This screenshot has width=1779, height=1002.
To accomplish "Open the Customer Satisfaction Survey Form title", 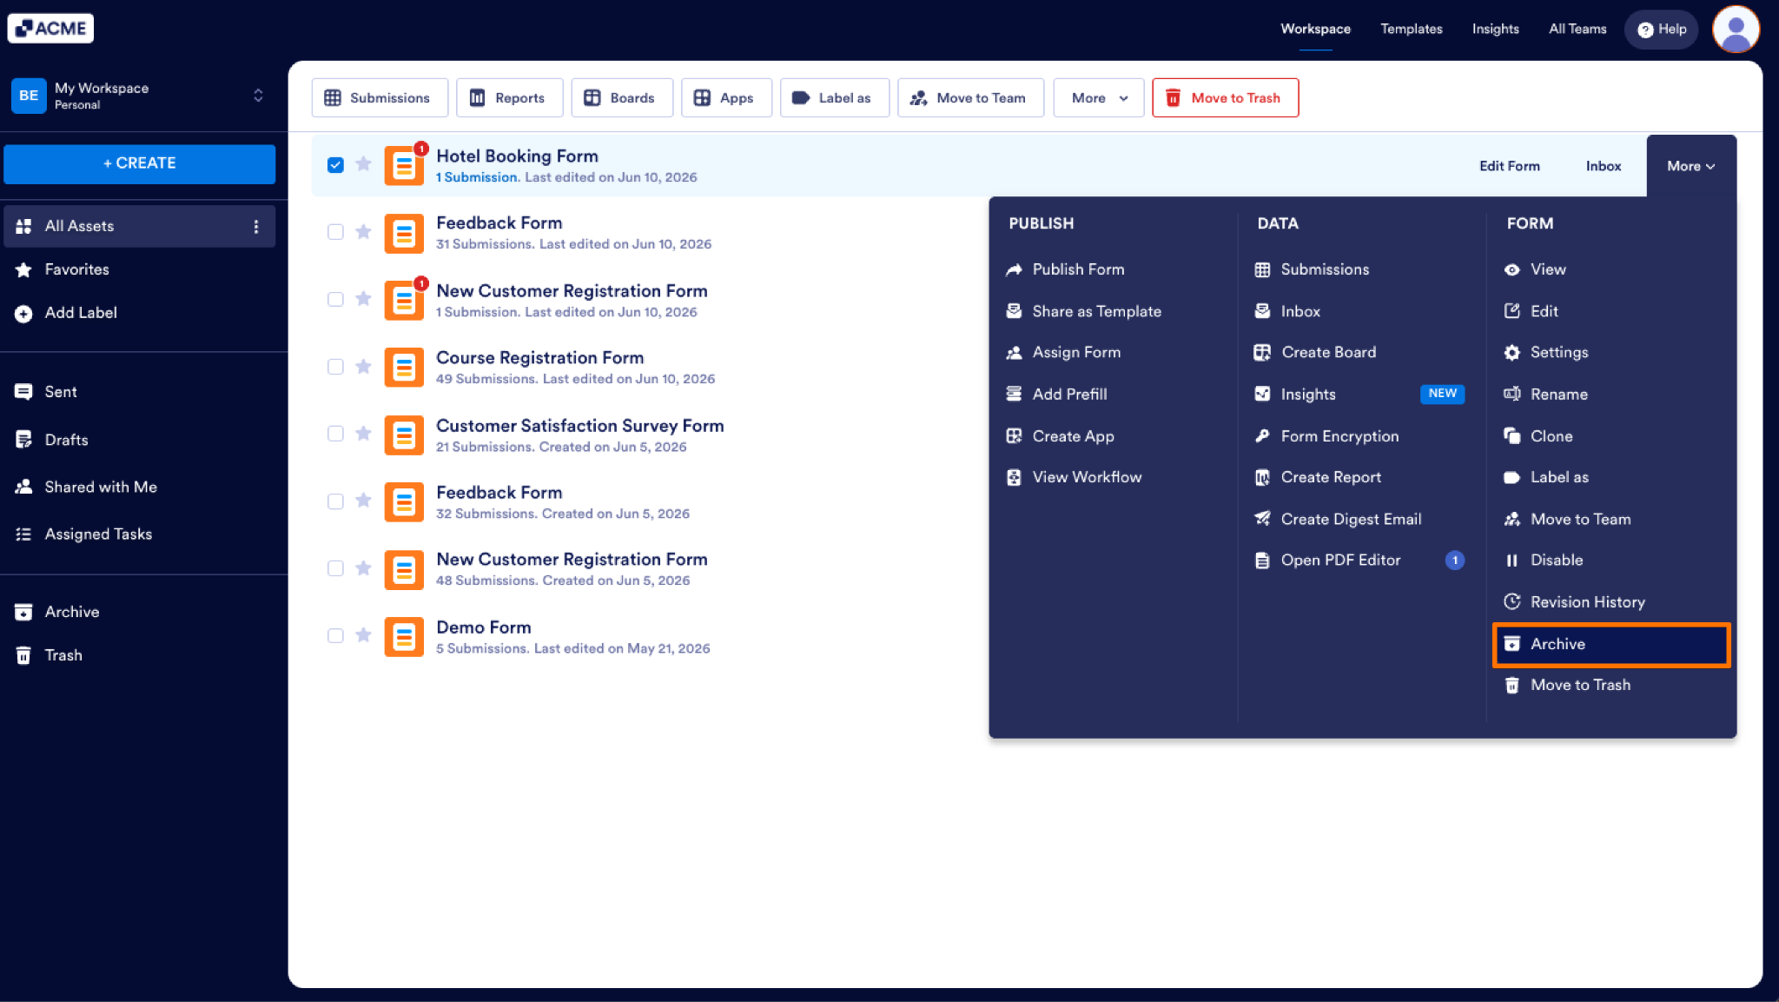I will point(579,426).
